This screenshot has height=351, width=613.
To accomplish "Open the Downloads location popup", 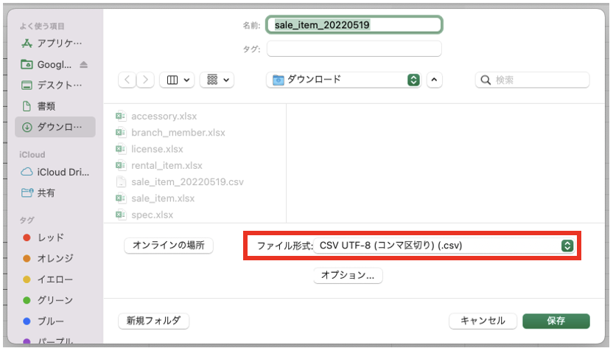I will (x=343, y=80).
